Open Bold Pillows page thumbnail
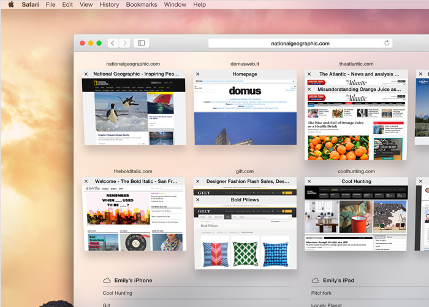The width and height of the screenshot is (429, 307). (245, 238)
